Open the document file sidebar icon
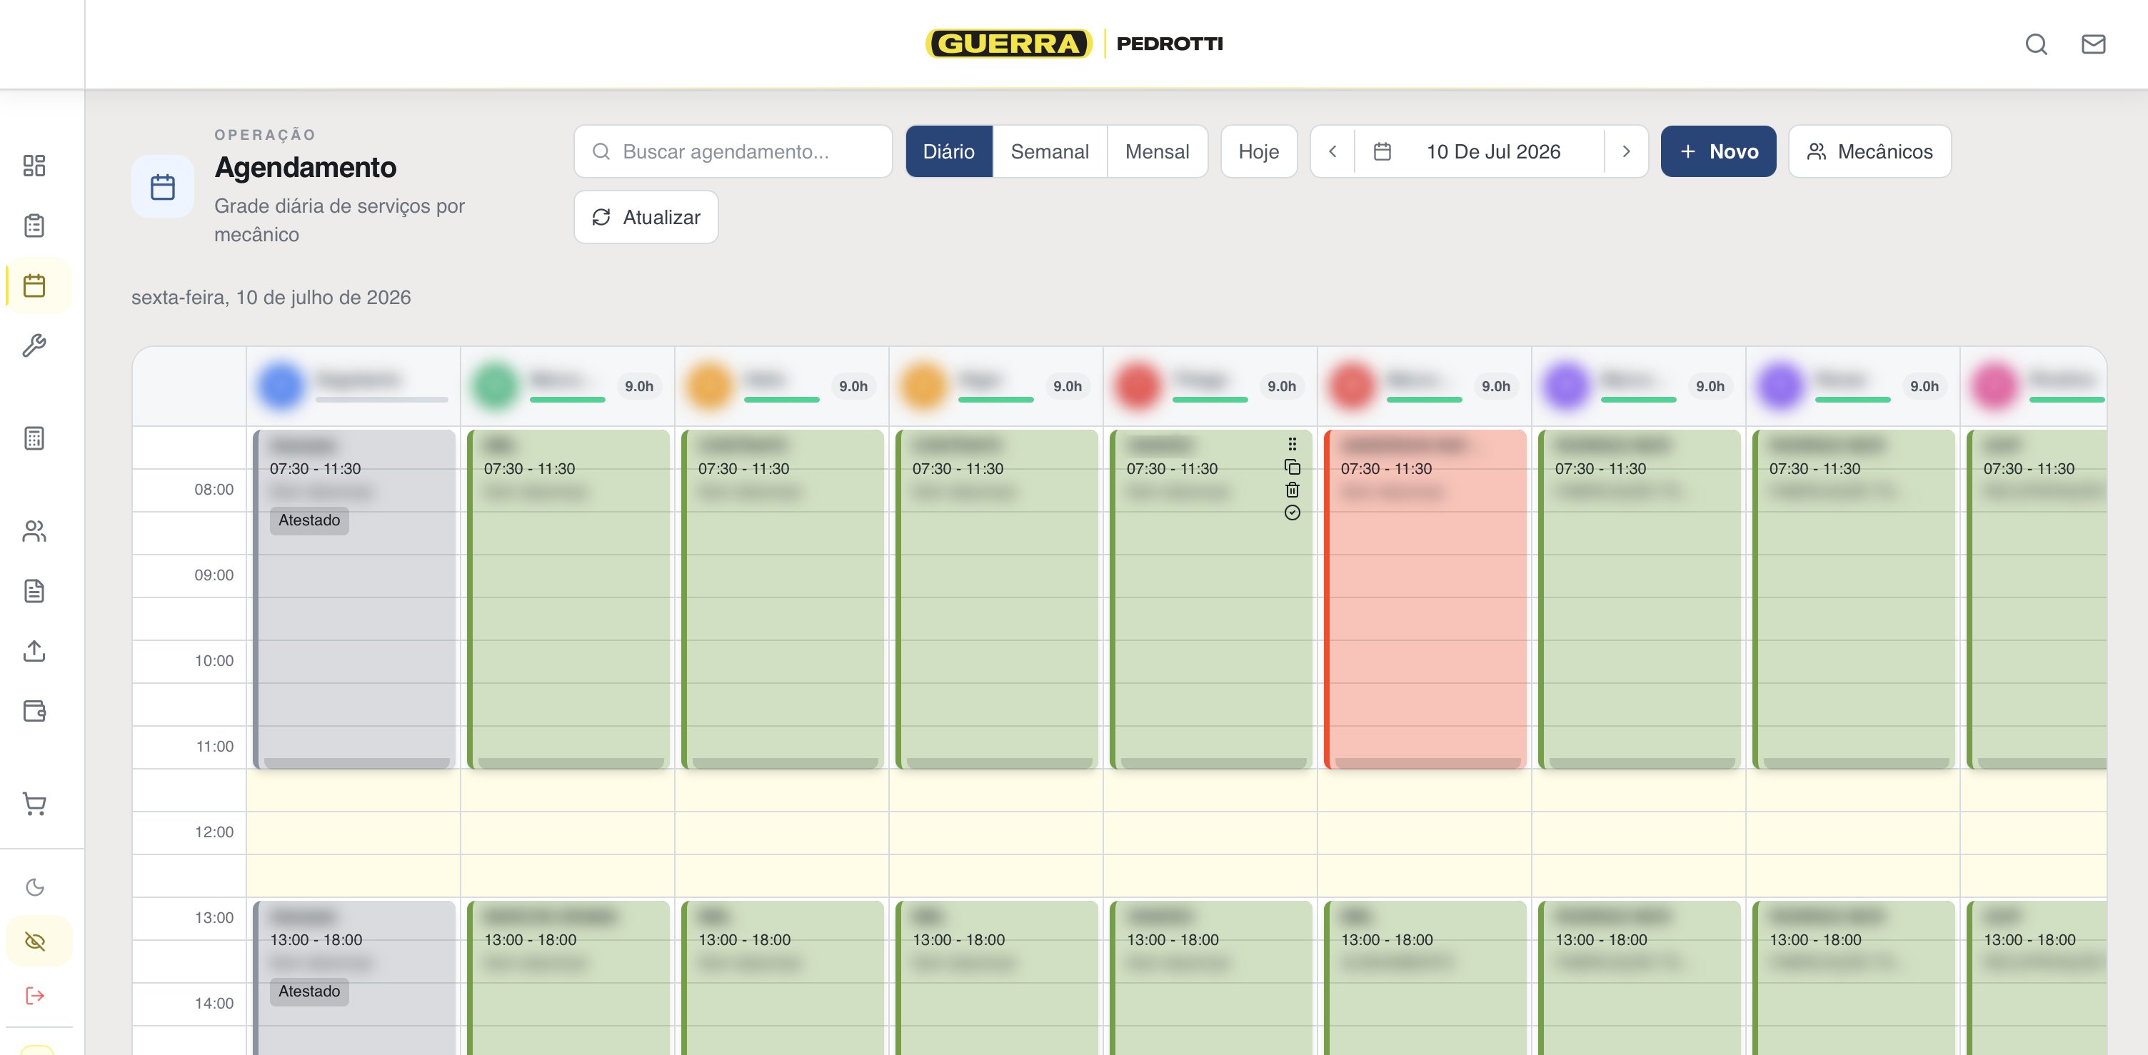The image size is (2148, 1055). (34, 591)
